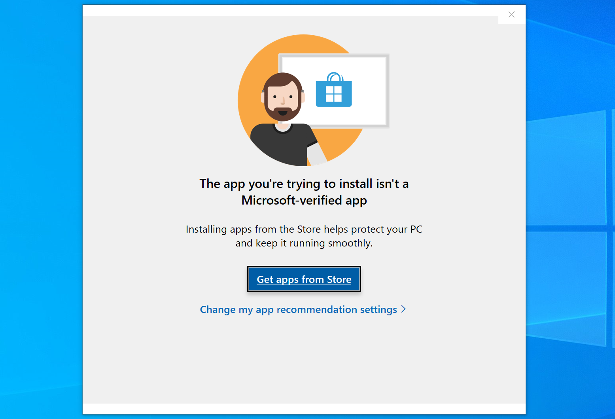615x419 pixels.
Task: Click Get apps from Store
Action: (304, 279)
